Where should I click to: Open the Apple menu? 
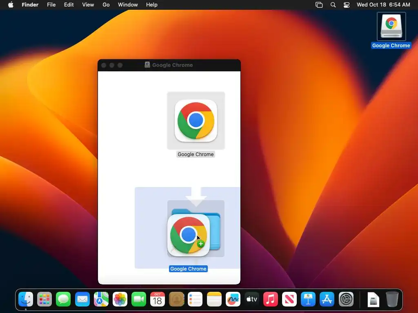coord(11,5)
